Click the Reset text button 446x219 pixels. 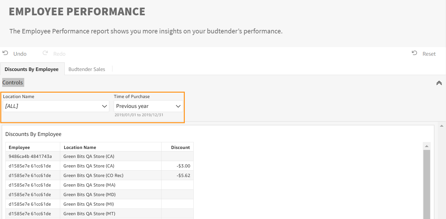(429, 54)
